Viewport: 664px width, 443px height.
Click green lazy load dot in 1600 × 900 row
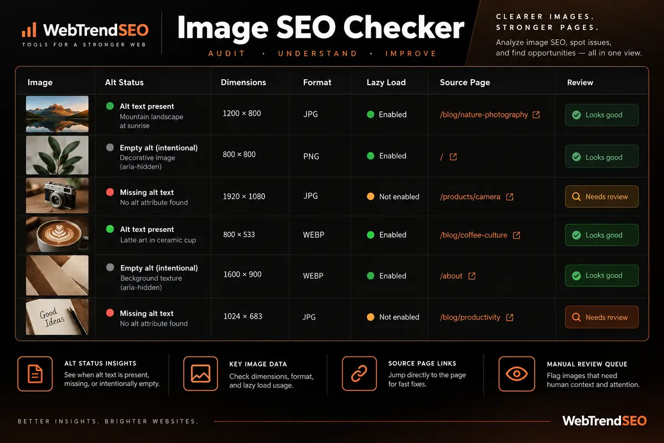click(x=371, y=276)
